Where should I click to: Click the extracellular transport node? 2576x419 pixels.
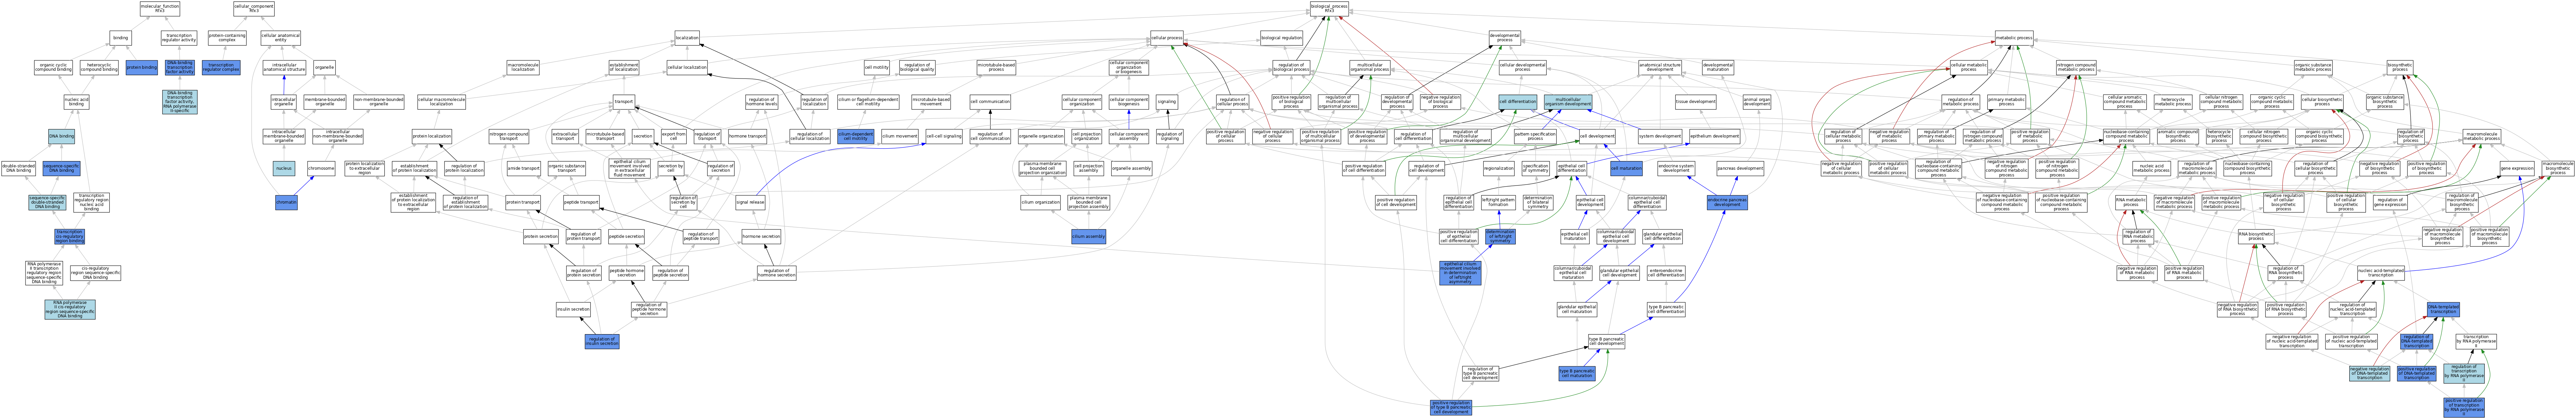[565, 136]
